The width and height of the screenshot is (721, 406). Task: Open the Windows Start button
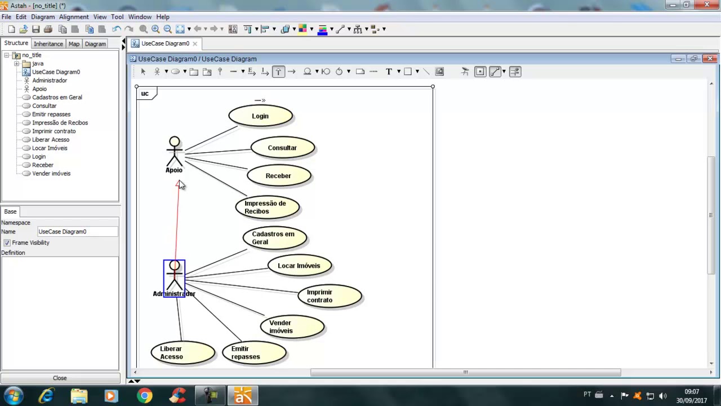click(14, 396)
